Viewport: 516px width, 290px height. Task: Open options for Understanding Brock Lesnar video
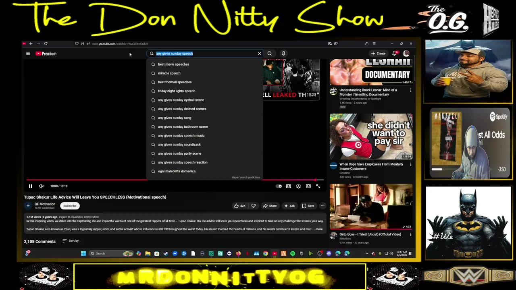coord(410,90)
